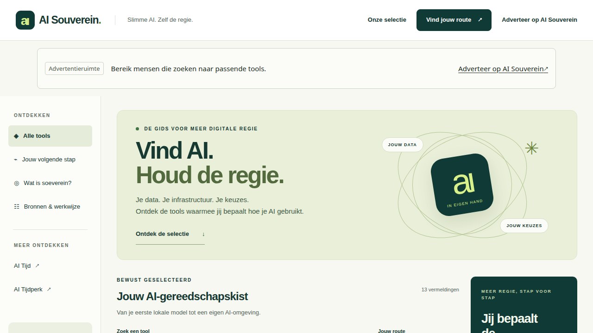The width and height of the screenshot is (593, 333).
Task: Click the JOUW KEUZES pill label
Action: [x=524, y=226]
